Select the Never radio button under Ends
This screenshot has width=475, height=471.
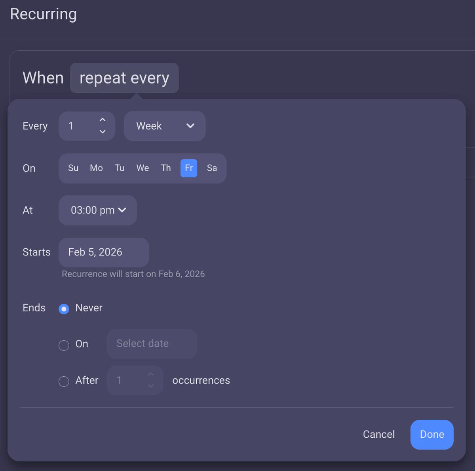click(64, 309)
